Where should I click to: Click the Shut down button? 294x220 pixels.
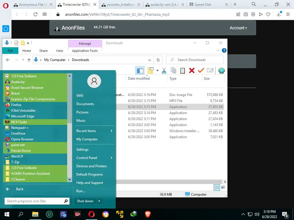pos(85,201)
